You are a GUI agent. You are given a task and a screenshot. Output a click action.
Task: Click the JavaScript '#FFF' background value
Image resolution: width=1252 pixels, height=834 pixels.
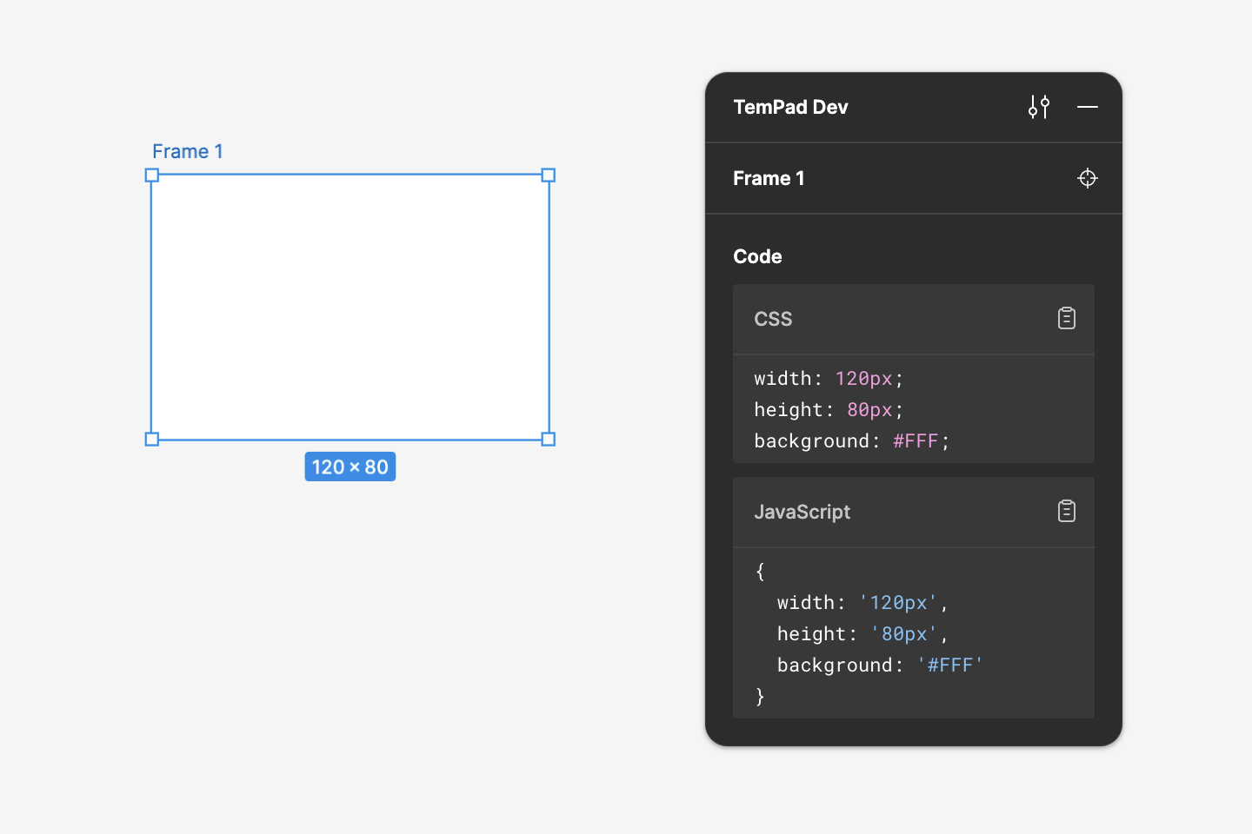949,665
